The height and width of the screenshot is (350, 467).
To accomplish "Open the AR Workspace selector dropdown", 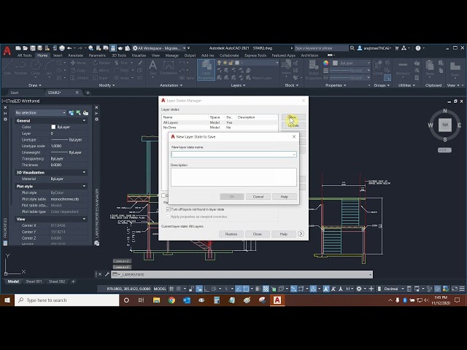I will (x=185, y=48).
